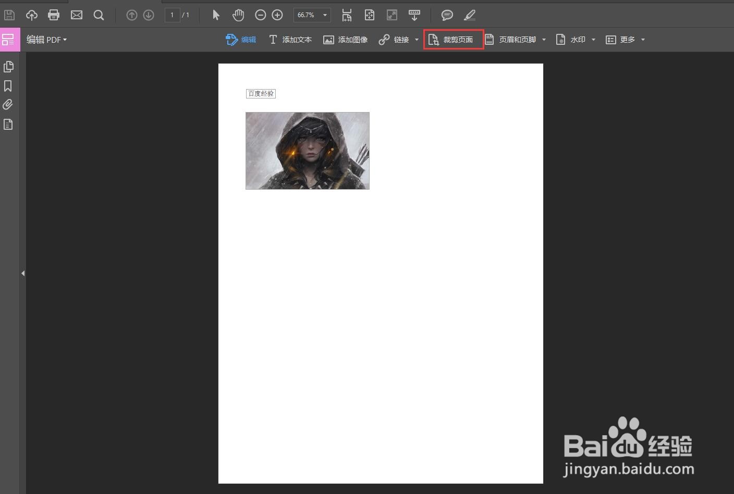Viewport: 734px width, 494px height.
Task: Expand the 页眉和页脚 dropdown arrow
Action: click(x=544, y=40)
